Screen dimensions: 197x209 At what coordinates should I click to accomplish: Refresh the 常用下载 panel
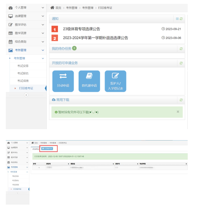tap(181, 100)
